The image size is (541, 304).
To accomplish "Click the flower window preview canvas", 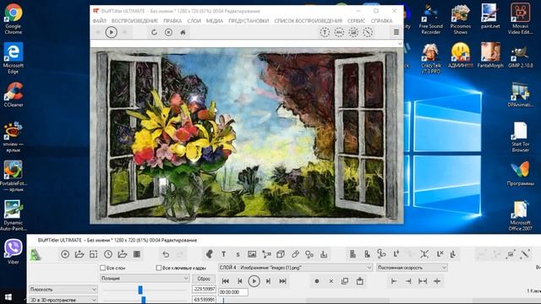I will click(x=246, y=136).
